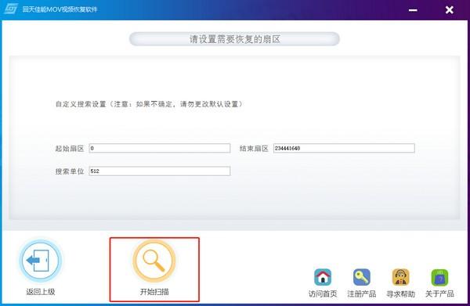Minimize the recovery software window
The height and width of the screenshot is (306, 470).
[x=413, y=10]
